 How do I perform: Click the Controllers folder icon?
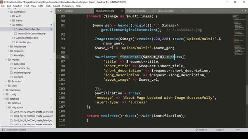point(11,12)
